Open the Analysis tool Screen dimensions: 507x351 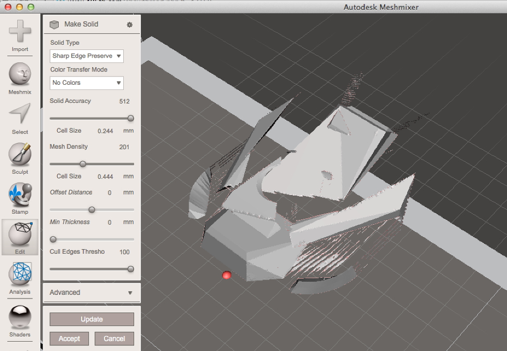coord(20,275)
